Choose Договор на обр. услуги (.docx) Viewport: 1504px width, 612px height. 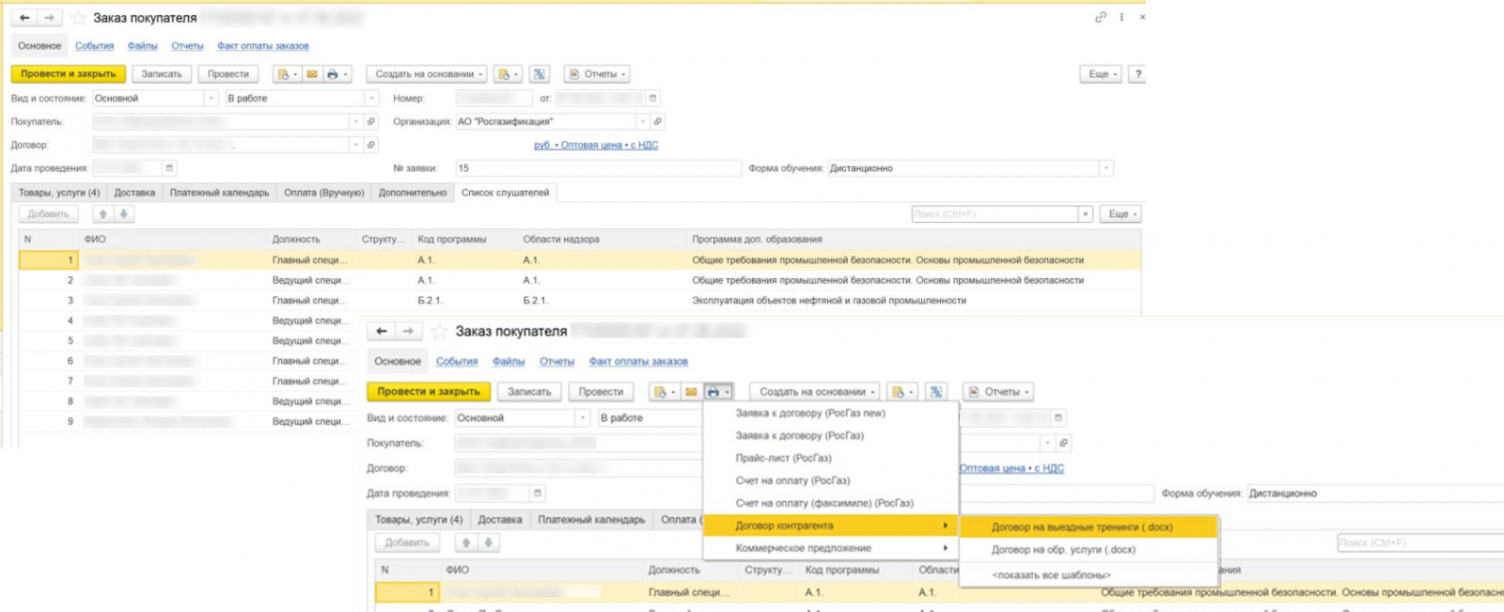1063,550
